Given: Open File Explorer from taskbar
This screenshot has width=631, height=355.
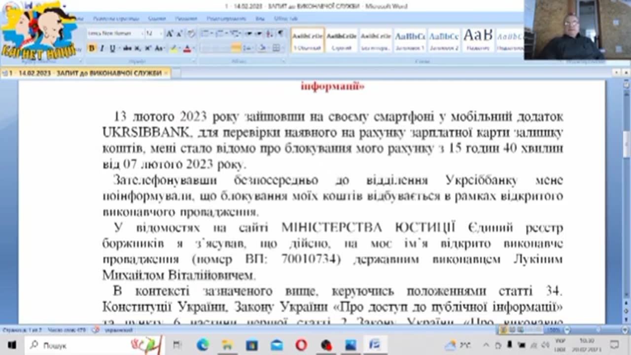Looking at the screenshot, I should pos(227,345).
